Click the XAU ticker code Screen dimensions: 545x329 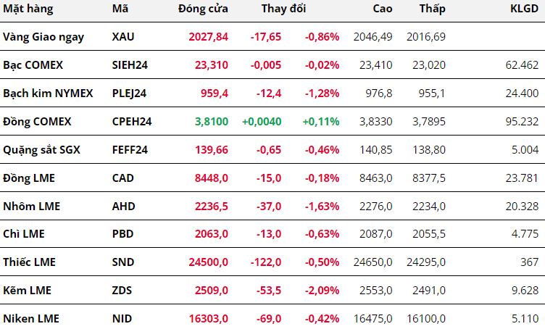coord(123,36)
